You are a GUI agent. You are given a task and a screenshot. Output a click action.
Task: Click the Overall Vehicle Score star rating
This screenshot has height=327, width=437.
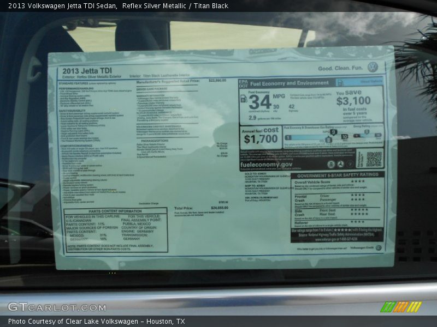(x=358, y=181)
